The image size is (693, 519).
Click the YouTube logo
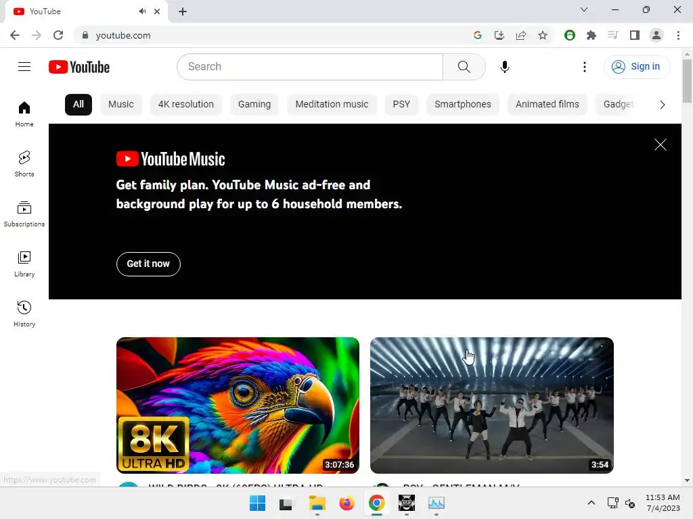(79, 67)
